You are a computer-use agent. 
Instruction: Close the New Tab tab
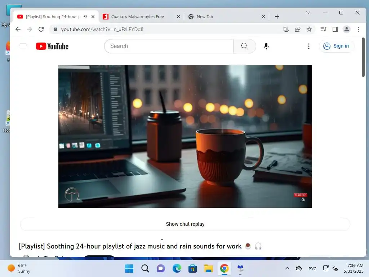tap(263, 17)
